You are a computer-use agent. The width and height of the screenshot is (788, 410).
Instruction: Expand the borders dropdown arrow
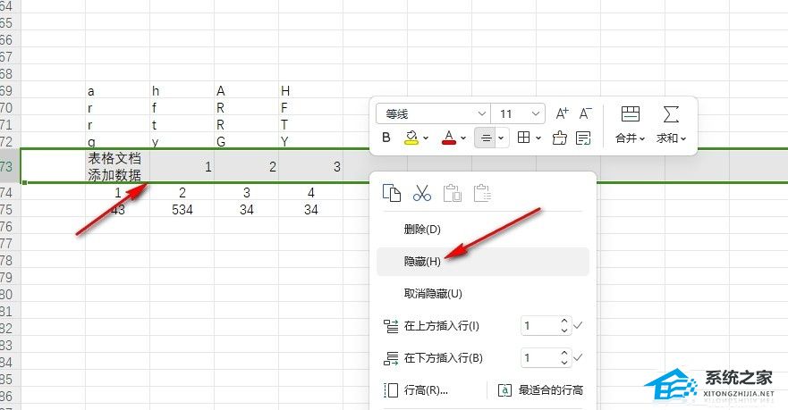click(x=538, y=138)
